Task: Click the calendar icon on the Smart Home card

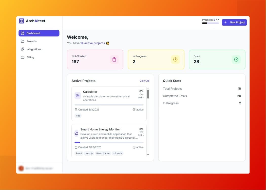Action: click(76, 147)
